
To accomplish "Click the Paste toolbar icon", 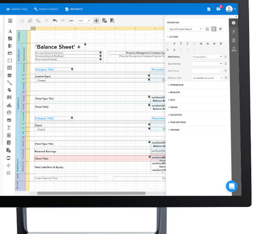I will point(38,21).
